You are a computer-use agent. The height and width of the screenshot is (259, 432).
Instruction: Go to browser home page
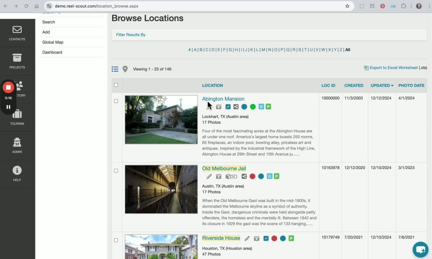[37, 6]
